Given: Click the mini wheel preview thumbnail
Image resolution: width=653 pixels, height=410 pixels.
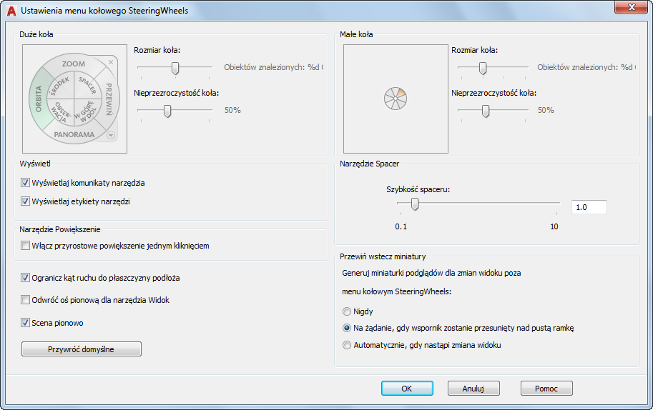Looking at the screenshot, I should pos(396,99).
